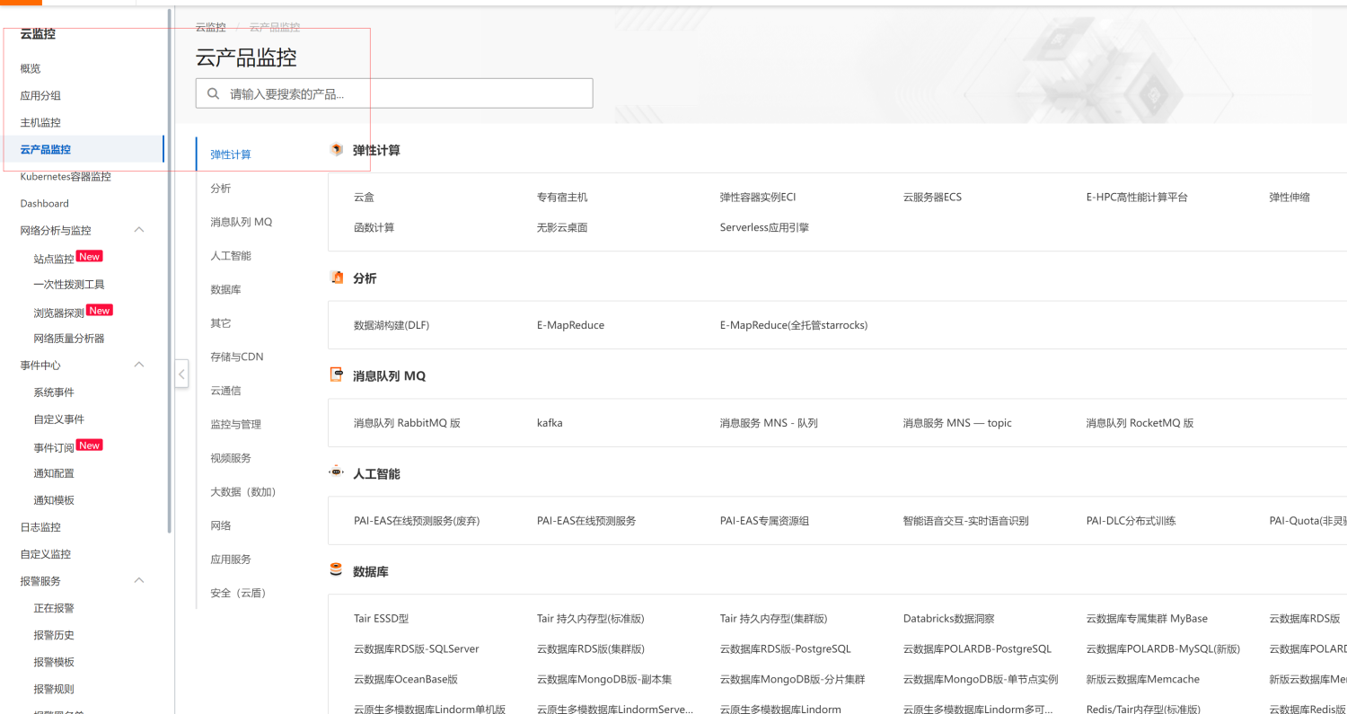1347x714 pixels.
Task: Open the 云服务器ECS product link
Action: pyautogui.click(x=931, y=197)
